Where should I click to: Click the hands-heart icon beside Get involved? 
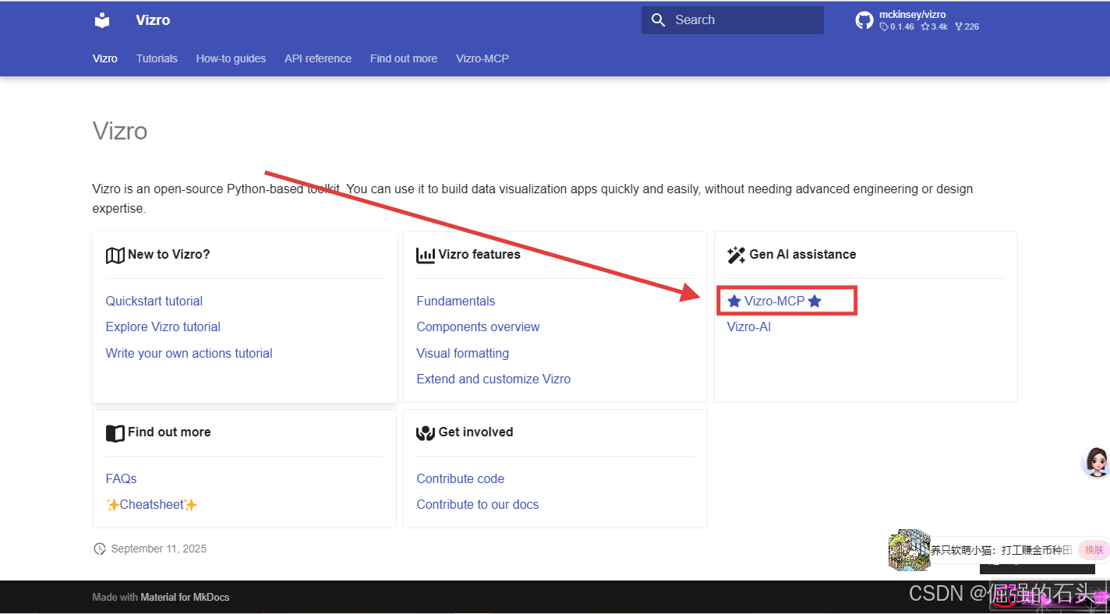[x=426, y=432]
